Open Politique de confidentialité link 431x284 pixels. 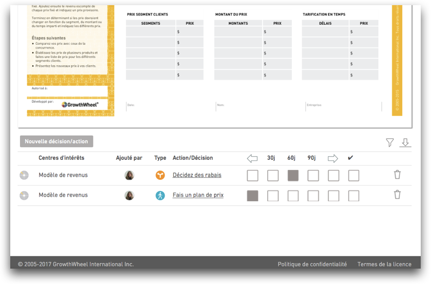(x=312, y=264)
